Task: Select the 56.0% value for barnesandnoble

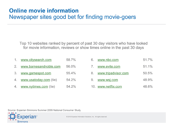Action: click(x=71, y=67)
